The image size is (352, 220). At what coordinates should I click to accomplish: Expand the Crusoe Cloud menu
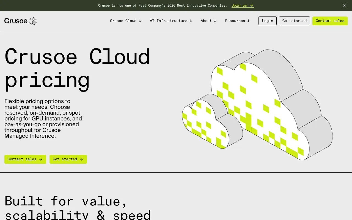(126, 21)
